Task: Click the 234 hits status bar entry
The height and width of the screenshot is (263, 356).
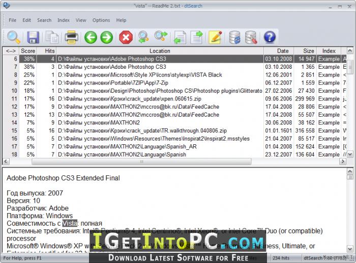Action: (x=281, y=258)
